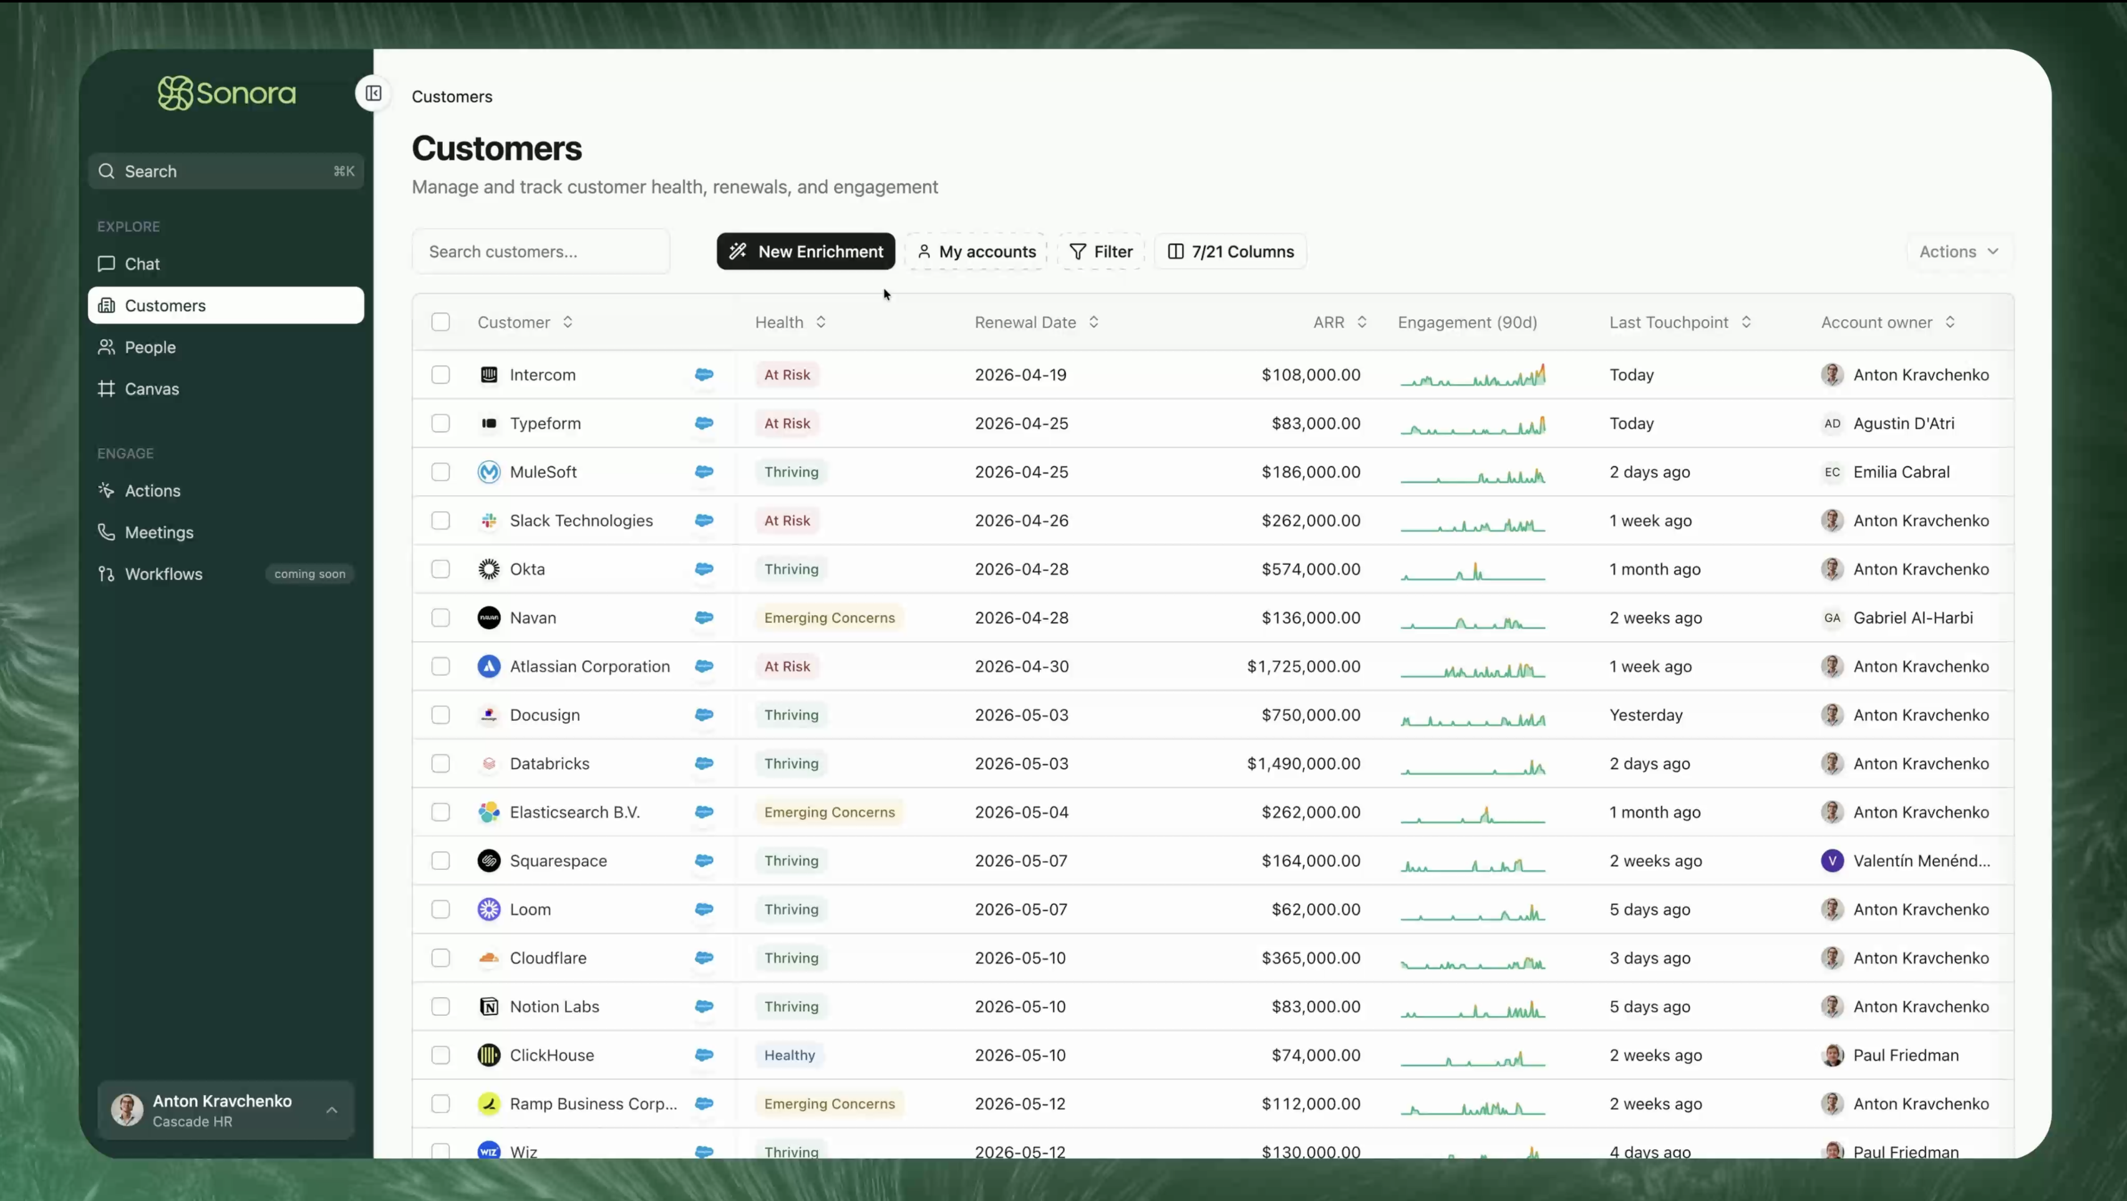
Task: Open Chat in the sidebar
Action: point(142,264)
